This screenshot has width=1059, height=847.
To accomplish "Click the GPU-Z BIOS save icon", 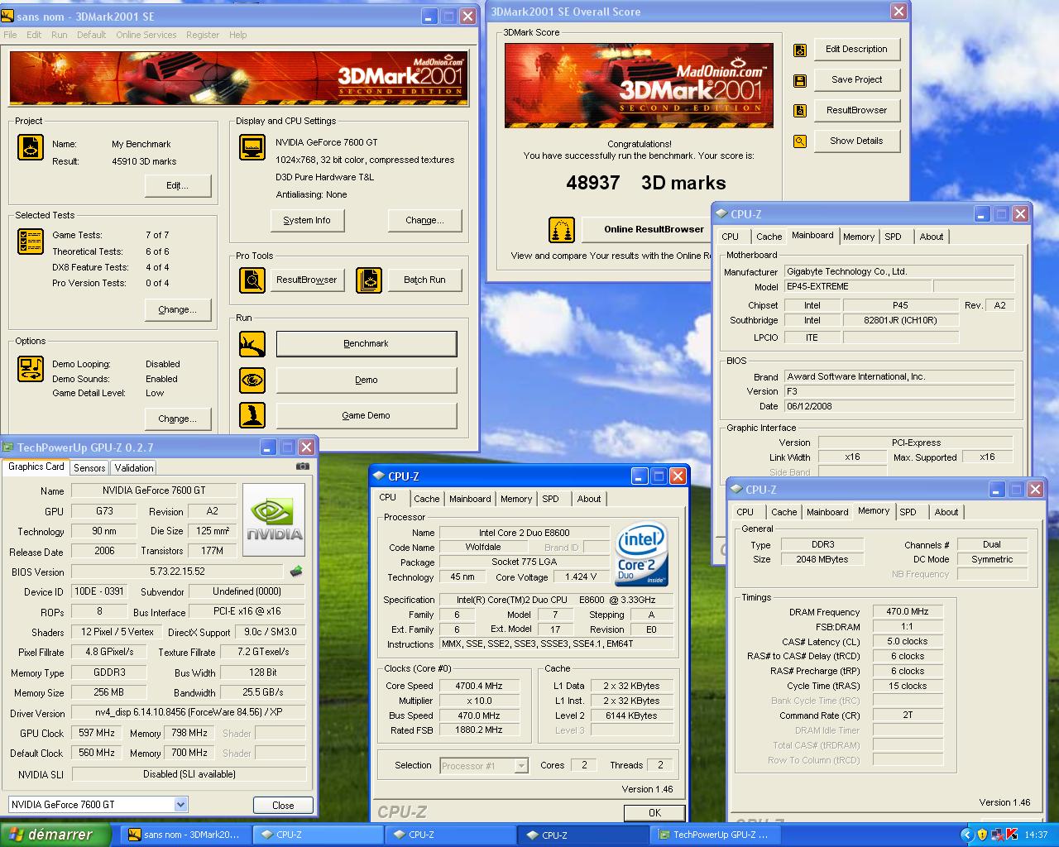I will (x=296, y=572).
